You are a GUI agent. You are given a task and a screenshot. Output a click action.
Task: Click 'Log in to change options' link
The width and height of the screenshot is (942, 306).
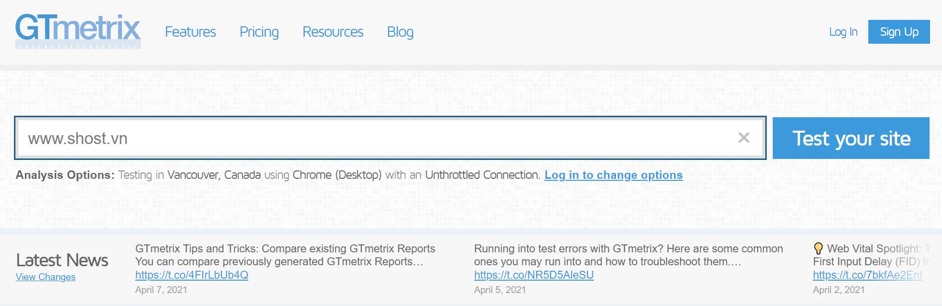(613, 175)
